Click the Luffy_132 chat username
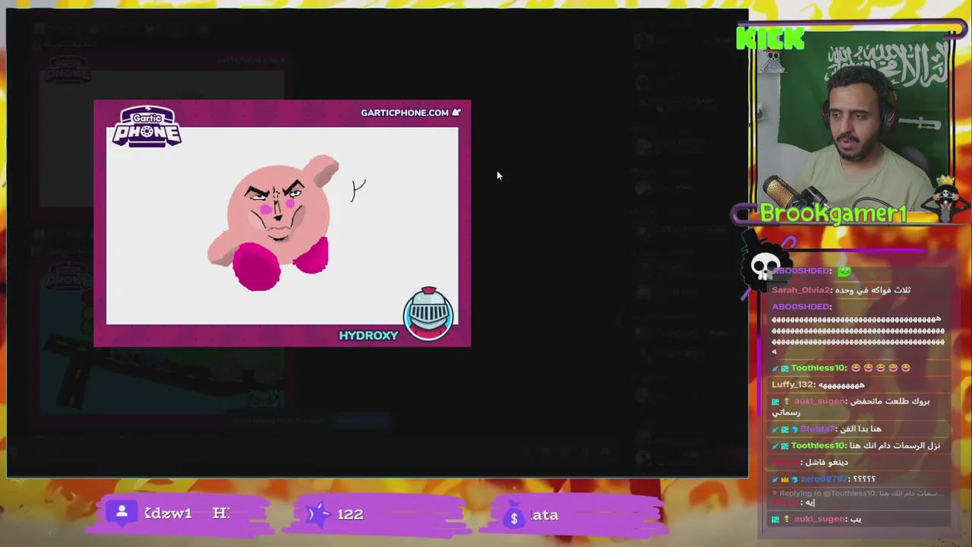This screenshot has height=547, width=972. (x=794, y=384)
